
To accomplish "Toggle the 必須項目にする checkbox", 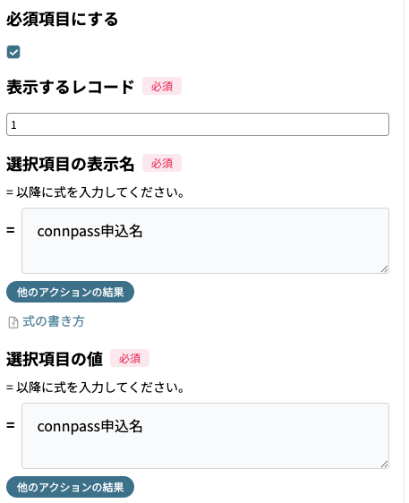I will [x=13, y=52].
